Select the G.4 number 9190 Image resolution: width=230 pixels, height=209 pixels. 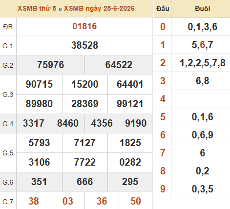click(x=136, y=123)
